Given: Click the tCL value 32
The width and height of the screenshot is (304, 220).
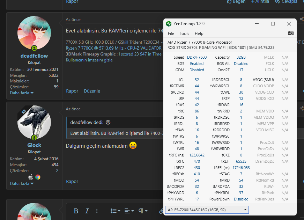Looking at the screenshot, I should 197,80.
